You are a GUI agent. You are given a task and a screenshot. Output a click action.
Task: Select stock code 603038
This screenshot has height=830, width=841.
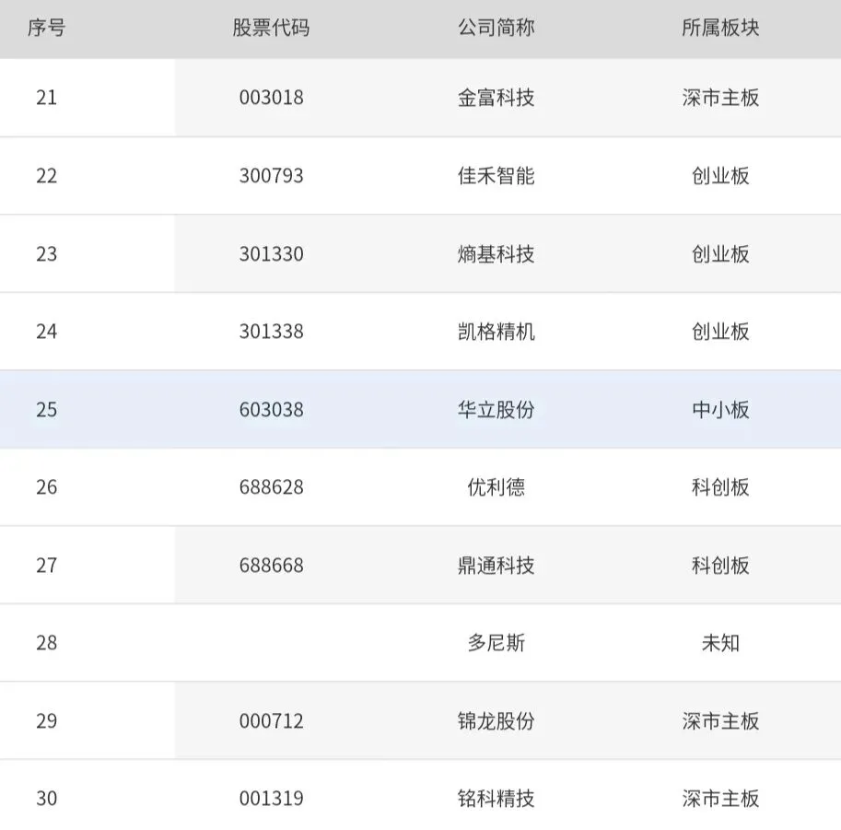[x=272, y=409]
